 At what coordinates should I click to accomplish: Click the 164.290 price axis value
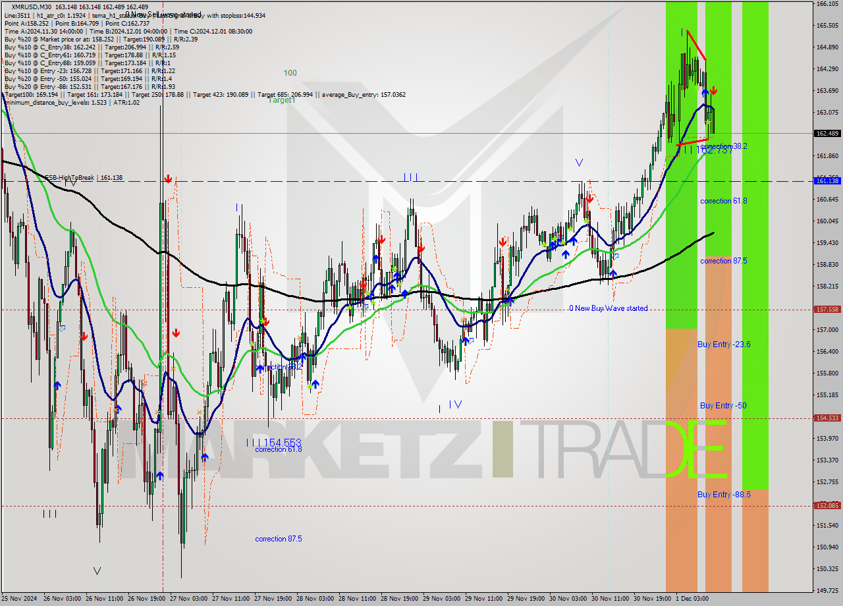(827, 69)
